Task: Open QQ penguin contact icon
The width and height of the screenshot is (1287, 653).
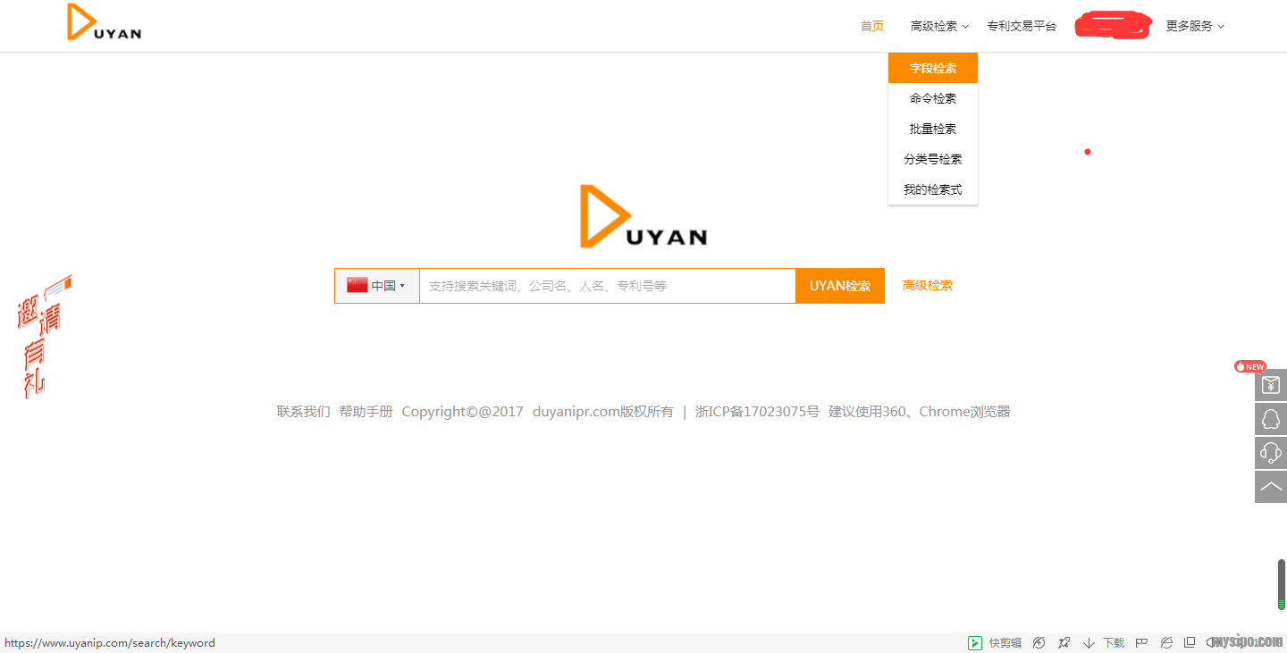Action: click(x=1270, y=419)
